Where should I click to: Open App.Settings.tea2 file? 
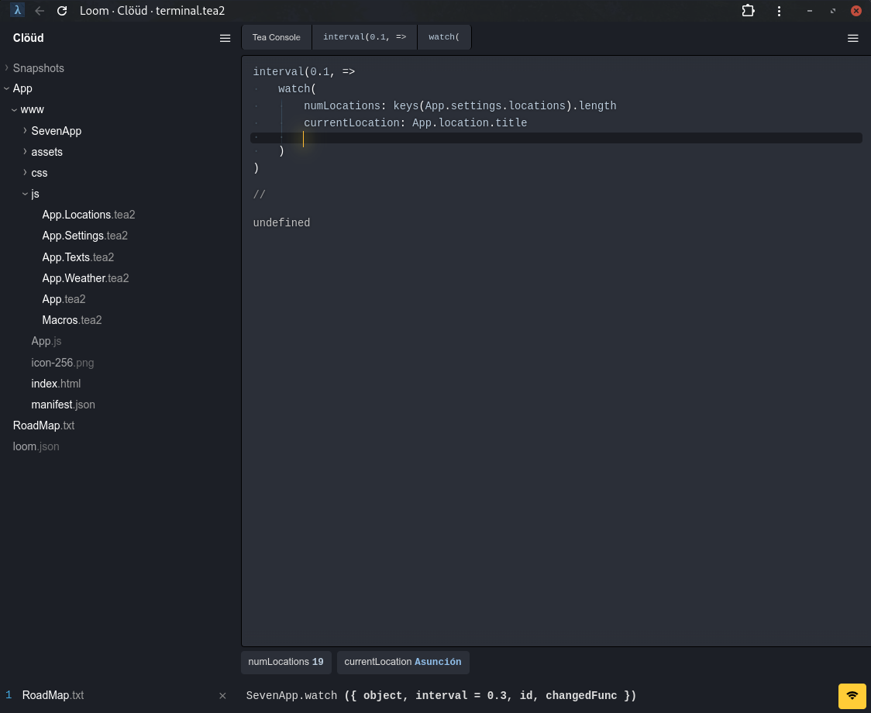(85, 236)
